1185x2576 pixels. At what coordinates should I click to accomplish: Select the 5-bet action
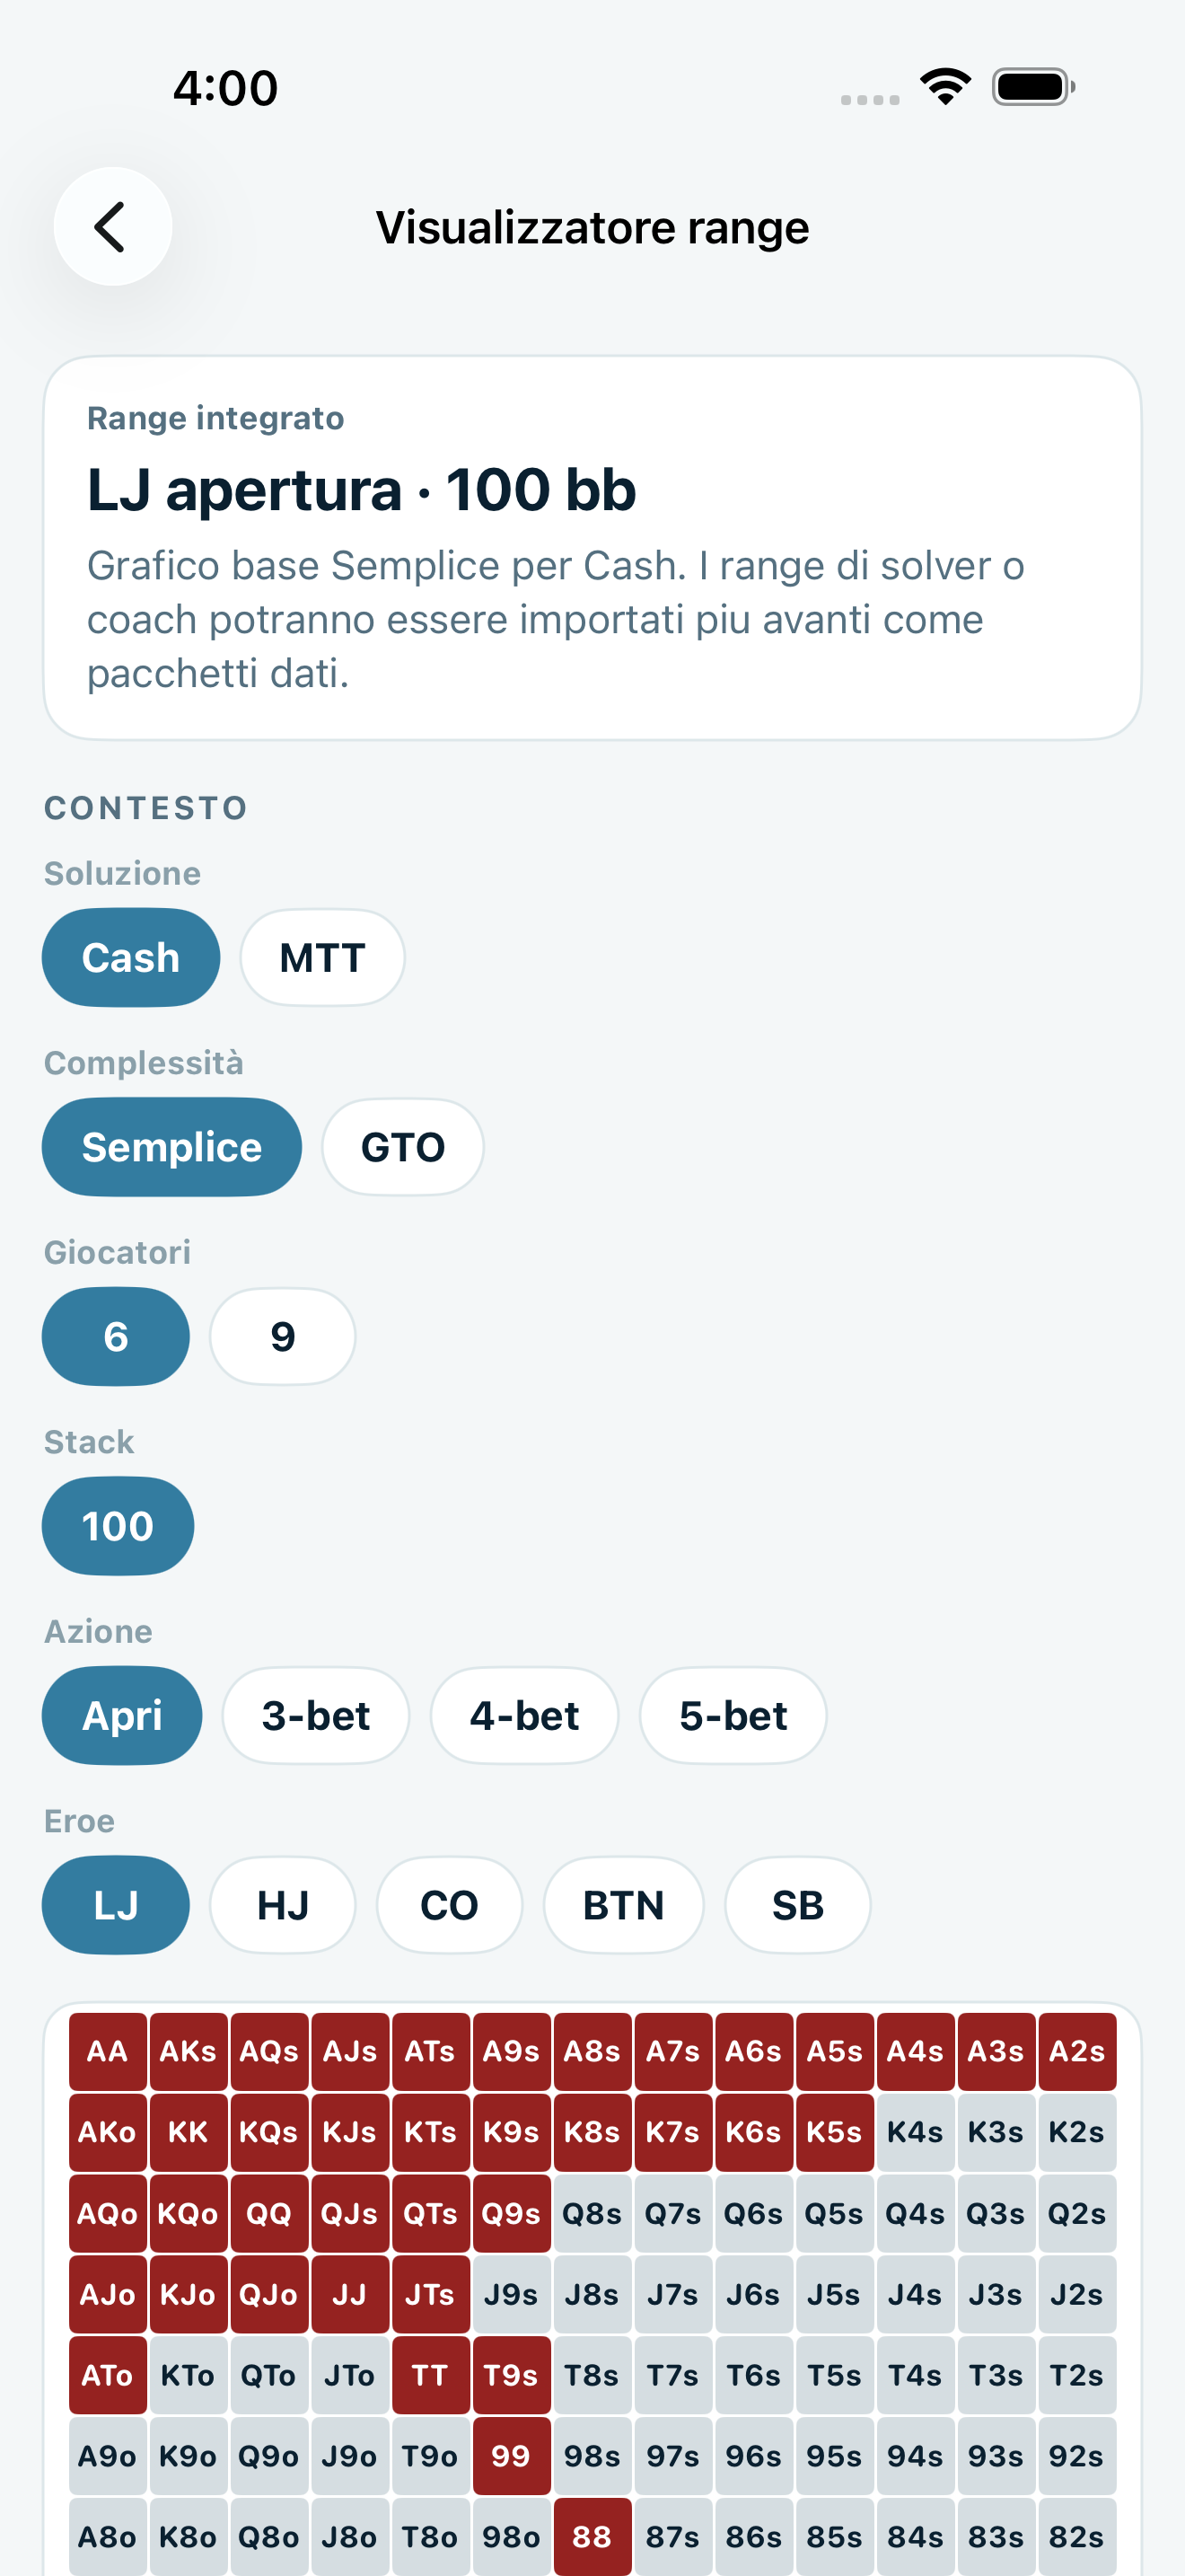[733, 1715]
